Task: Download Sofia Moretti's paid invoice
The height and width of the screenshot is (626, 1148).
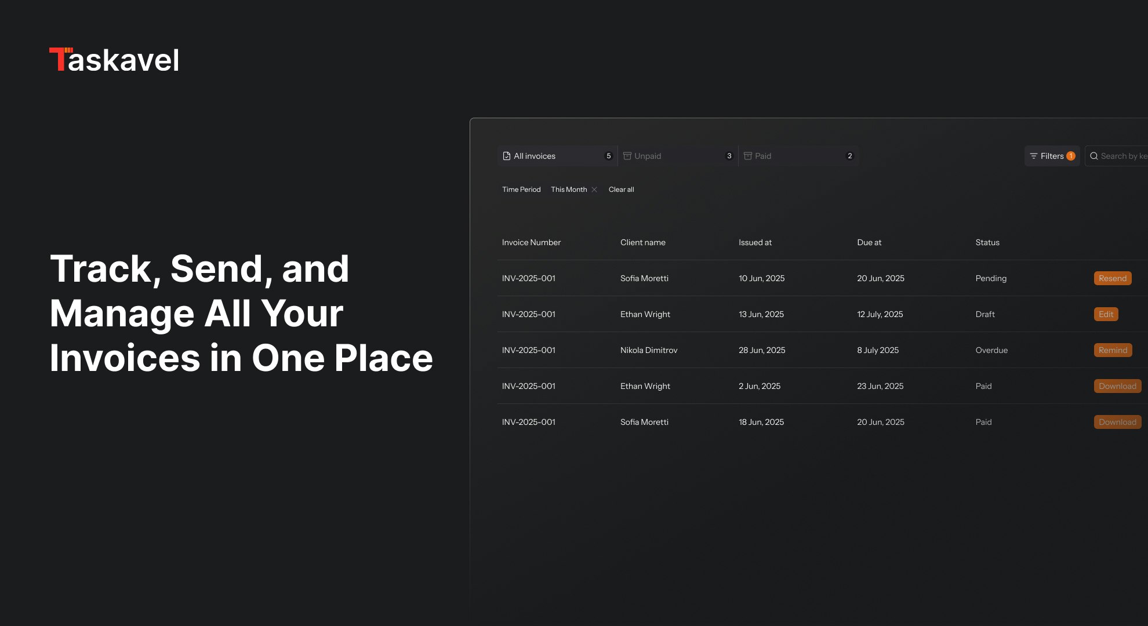Action: [1117, 422]
